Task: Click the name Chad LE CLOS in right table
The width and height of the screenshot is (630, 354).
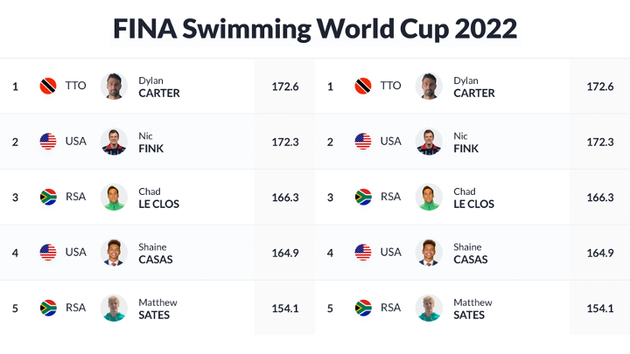Action: (473, 198)
